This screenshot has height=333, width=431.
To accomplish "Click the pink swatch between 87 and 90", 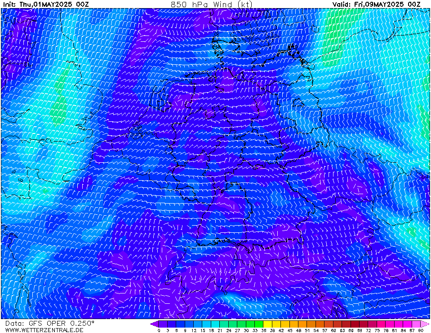I will click(x=416, y=324).
